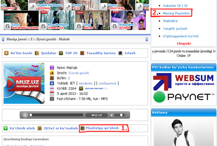Screen dimensions: 217x146
Task: Open JET's профиль link
Action: [x=86, y=83]
